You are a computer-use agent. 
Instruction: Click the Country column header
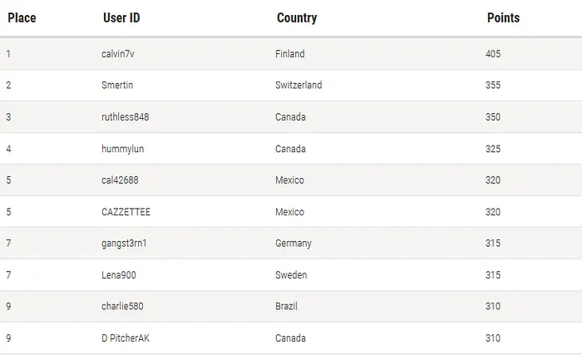point(297,17)
